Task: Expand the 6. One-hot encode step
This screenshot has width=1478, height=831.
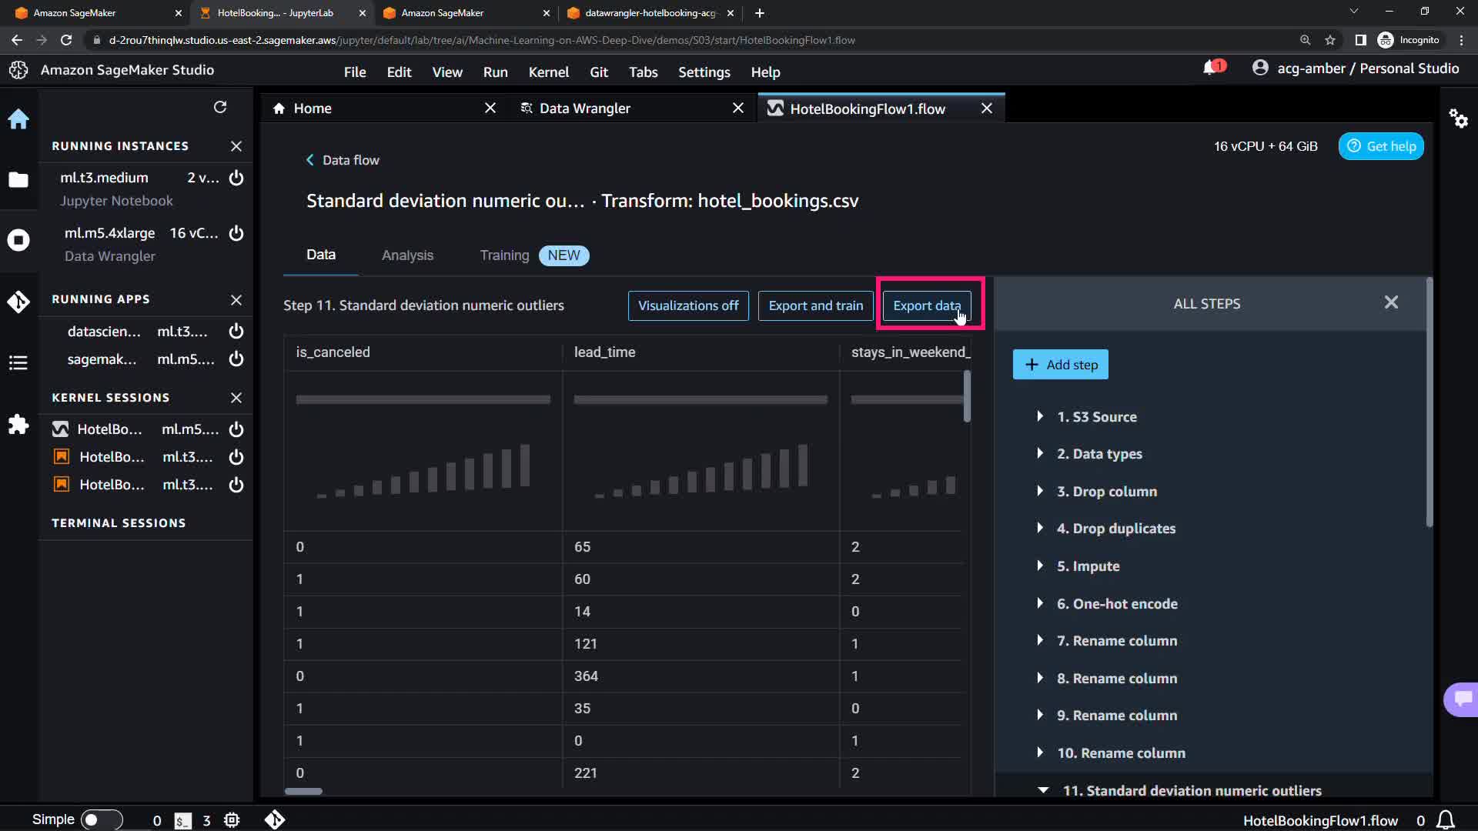Action: point(1040,603)
